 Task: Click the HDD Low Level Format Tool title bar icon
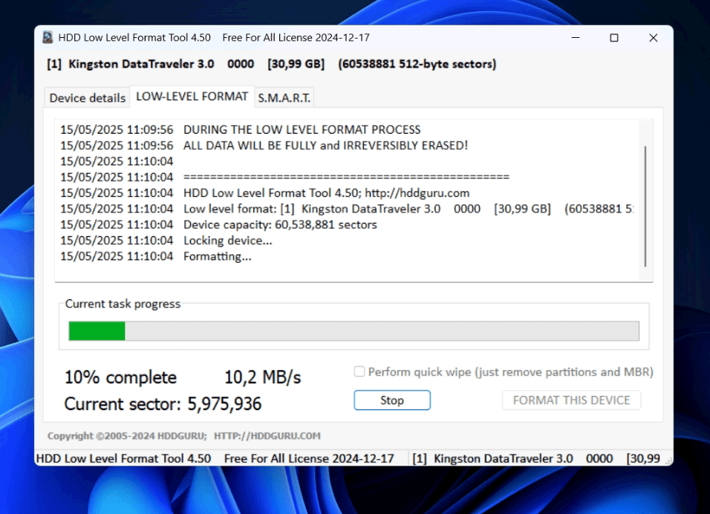[48, 38]
